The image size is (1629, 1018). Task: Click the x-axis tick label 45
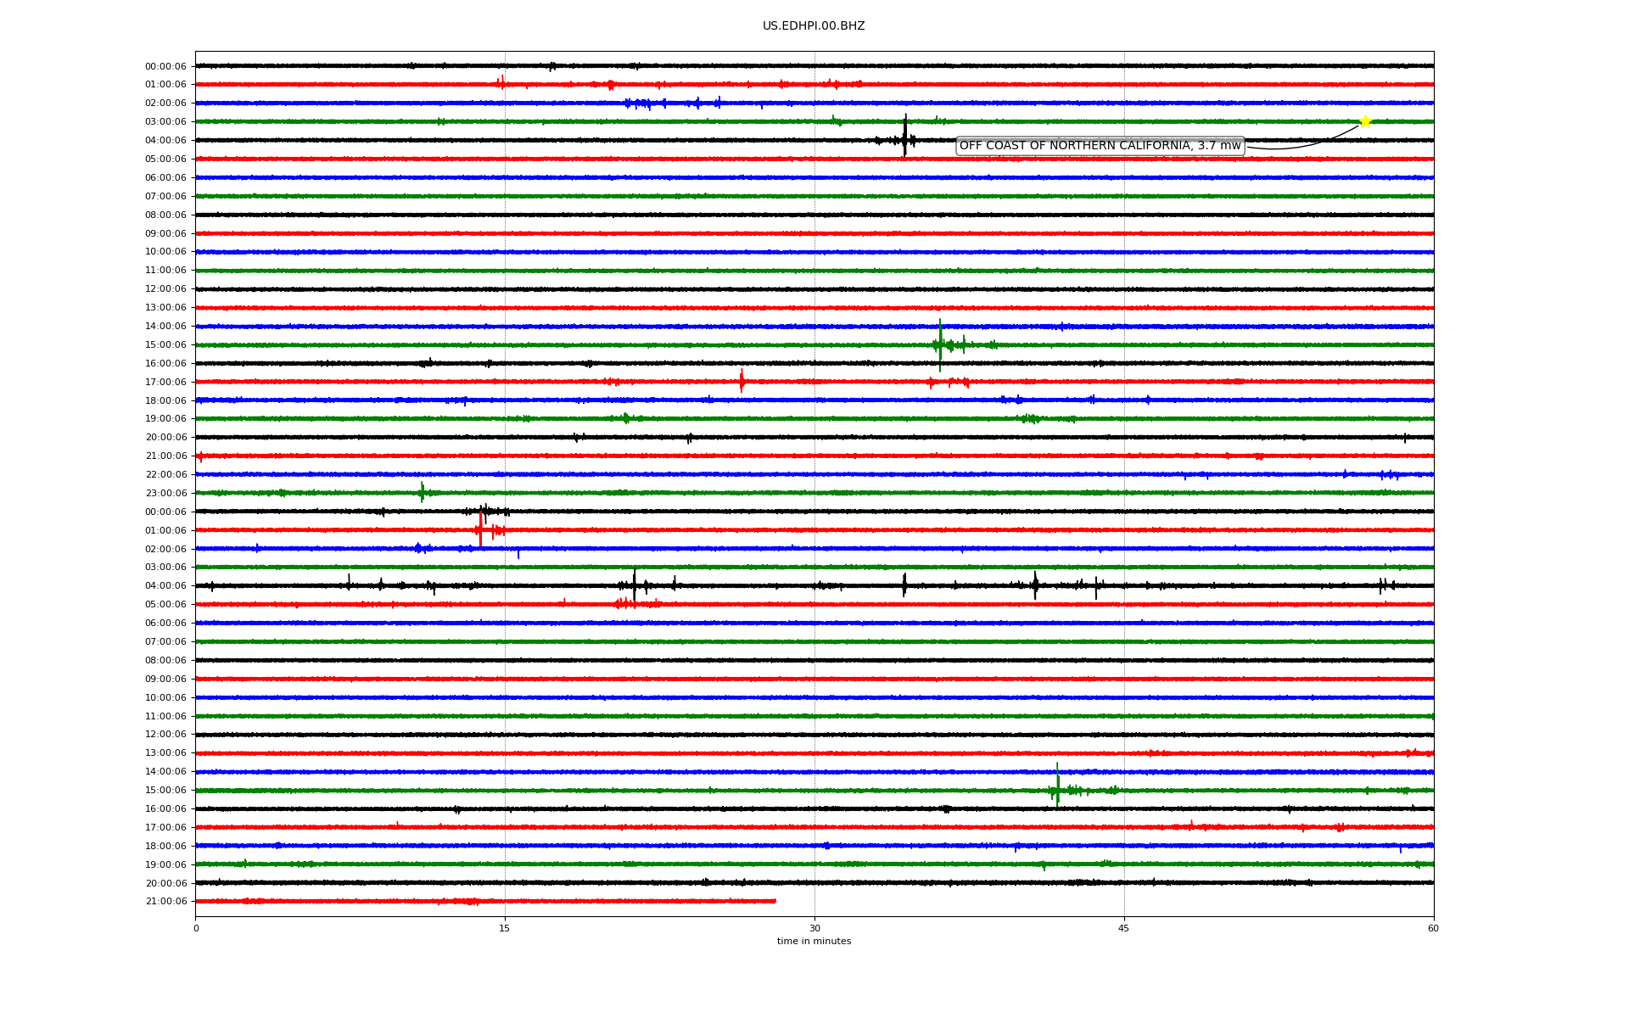(x=1124, y=928)
